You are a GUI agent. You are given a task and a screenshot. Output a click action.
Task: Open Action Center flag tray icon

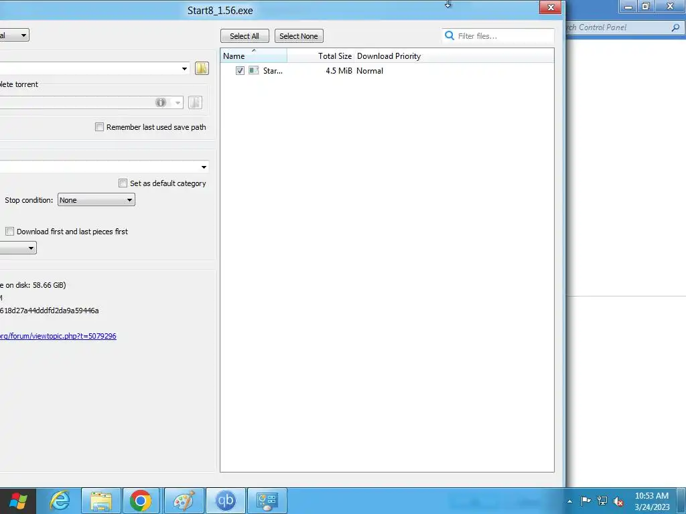(586, 501)
